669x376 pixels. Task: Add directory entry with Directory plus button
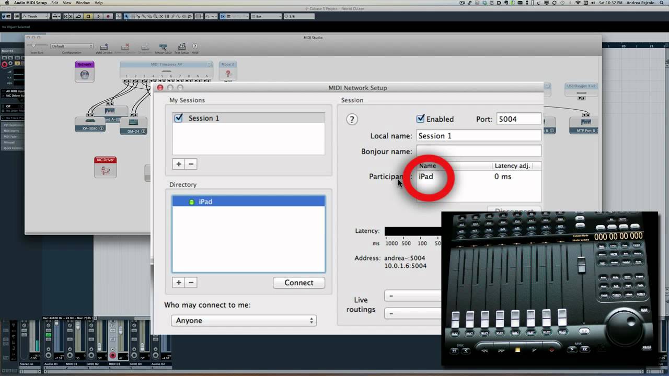[179, 283]
